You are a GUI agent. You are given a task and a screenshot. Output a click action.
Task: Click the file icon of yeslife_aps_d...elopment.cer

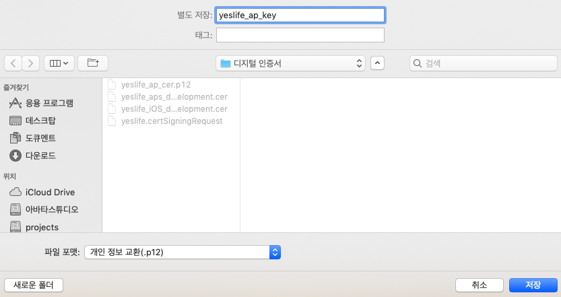(x=112, y=96)
